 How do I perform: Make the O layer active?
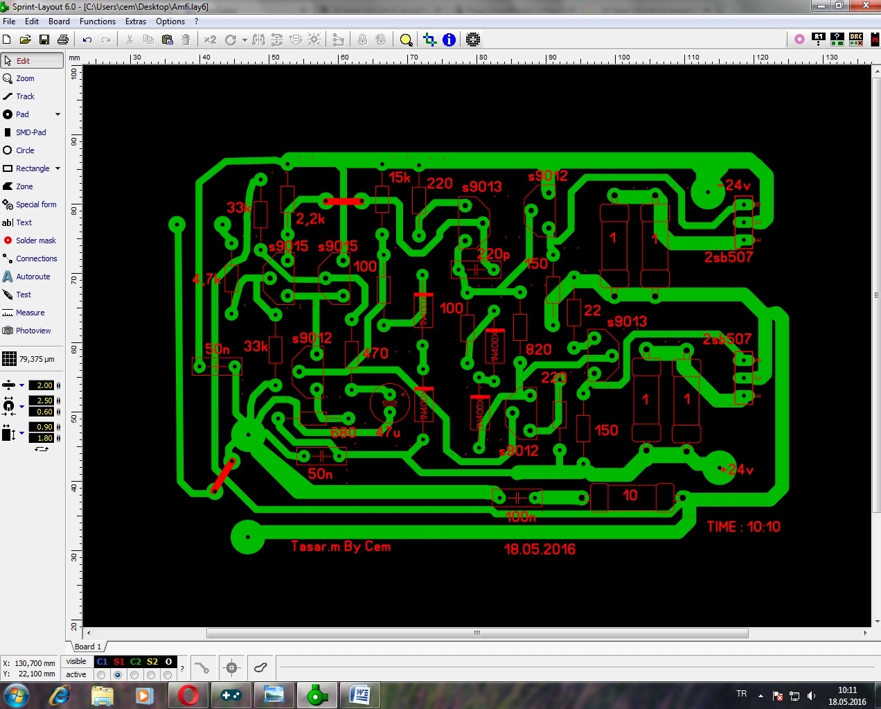168,675
